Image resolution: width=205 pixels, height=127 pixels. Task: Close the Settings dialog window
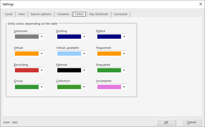pos(200,4)
